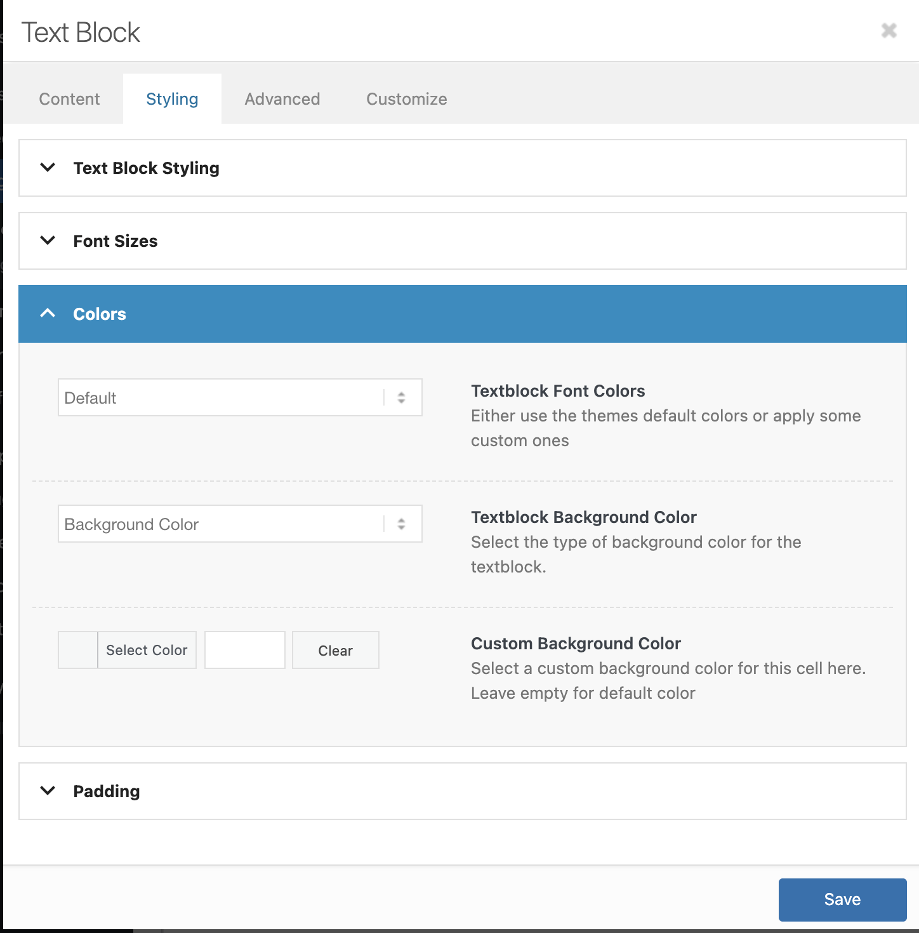The width and height of the screenshot is (919, 933).
Task: Expand the Text Block Styling section chevron
Action: [48, 168]
